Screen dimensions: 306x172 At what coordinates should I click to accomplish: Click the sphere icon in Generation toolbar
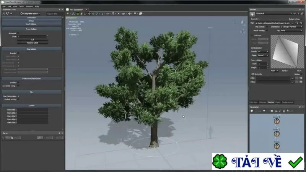tap(252, 111)
